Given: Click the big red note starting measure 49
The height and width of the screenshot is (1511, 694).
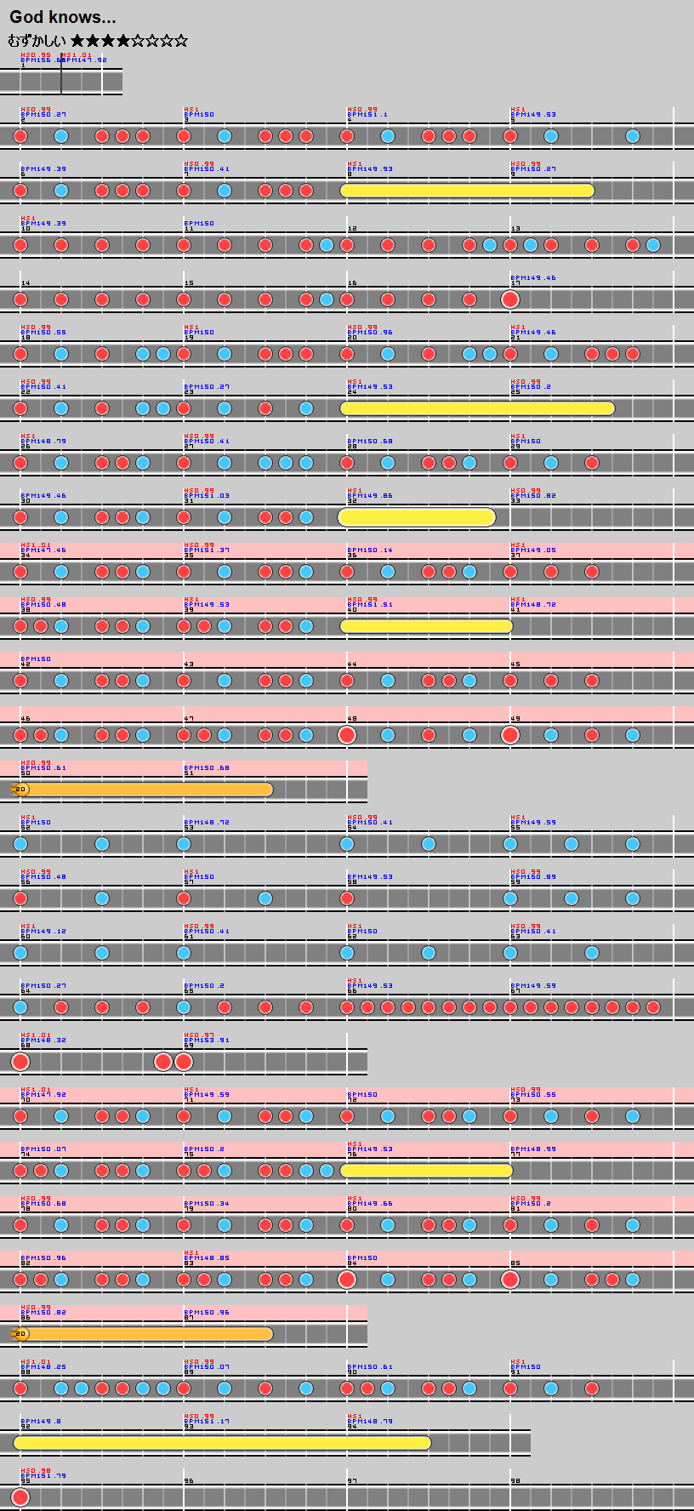Looking at the screenshot, I should click(x=510, y=735).
